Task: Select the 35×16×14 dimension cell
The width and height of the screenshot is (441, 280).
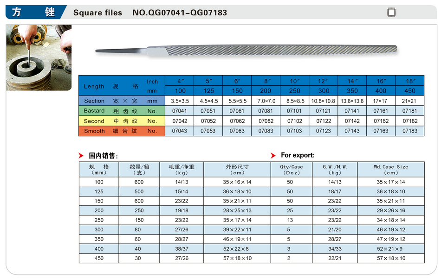Action: 237,182
